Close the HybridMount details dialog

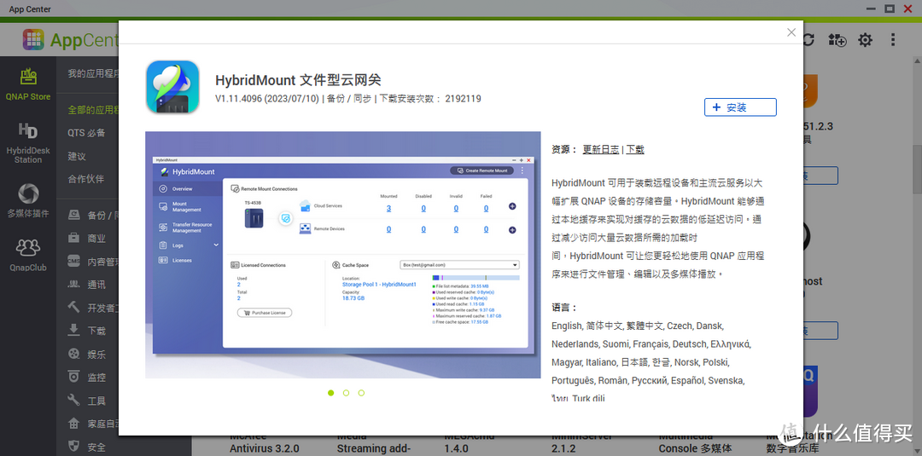point(791,32)
